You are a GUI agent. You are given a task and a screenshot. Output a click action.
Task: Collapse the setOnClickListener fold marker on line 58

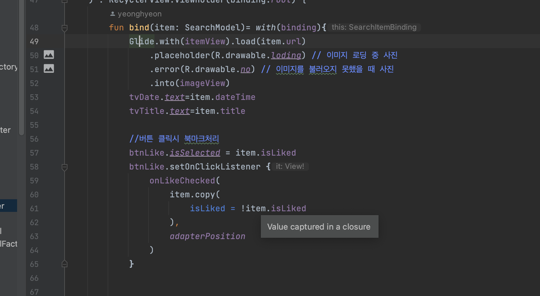click(x=65, y=167)
